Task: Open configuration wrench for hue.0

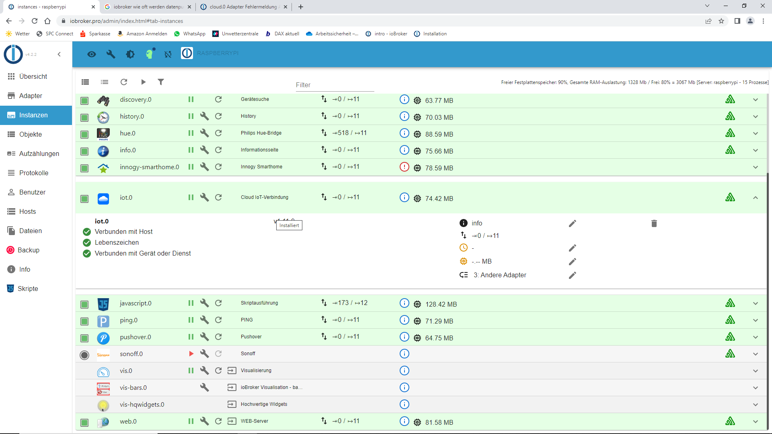Action: tap(205, 133)
